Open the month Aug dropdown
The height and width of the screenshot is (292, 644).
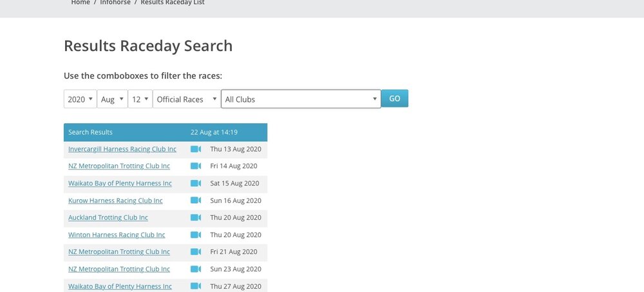tap(112, 99)
